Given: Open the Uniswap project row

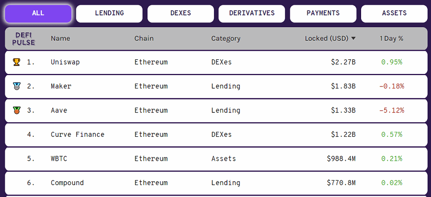Looking at the screenshot, I should click(x=216, y=62).
